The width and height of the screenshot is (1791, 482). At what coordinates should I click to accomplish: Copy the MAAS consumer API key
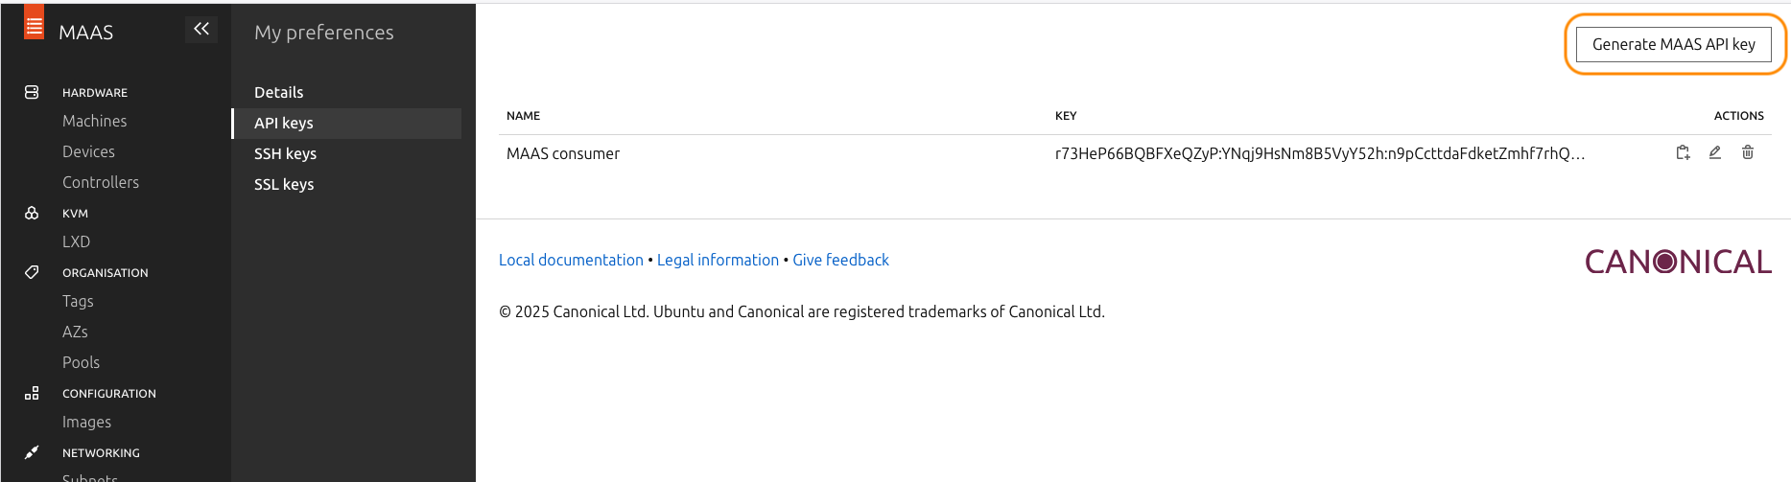[1683, 152]
